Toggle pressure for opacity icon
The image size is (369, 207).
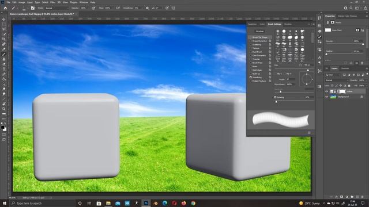pos(93,8)
